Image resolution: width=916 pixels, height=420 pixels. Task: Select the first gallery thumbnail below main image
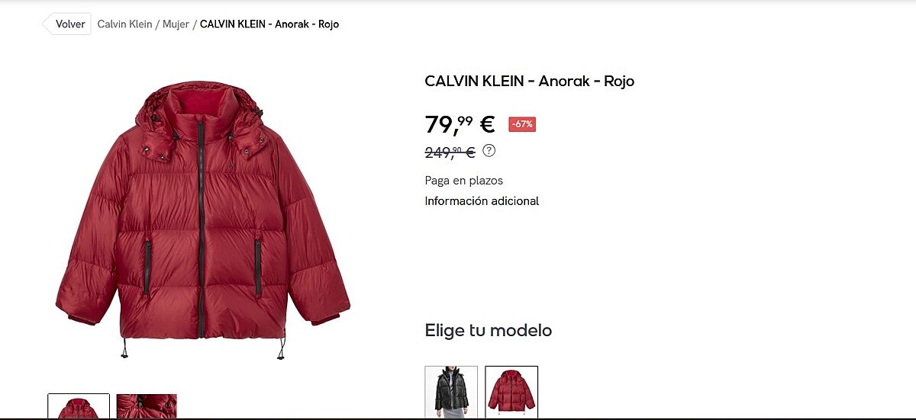click(x=79, y=406)
